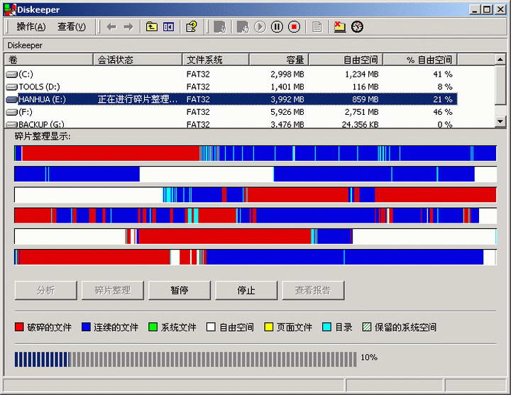
Task: Click the 116 MB free space cell
Action: 366,87
